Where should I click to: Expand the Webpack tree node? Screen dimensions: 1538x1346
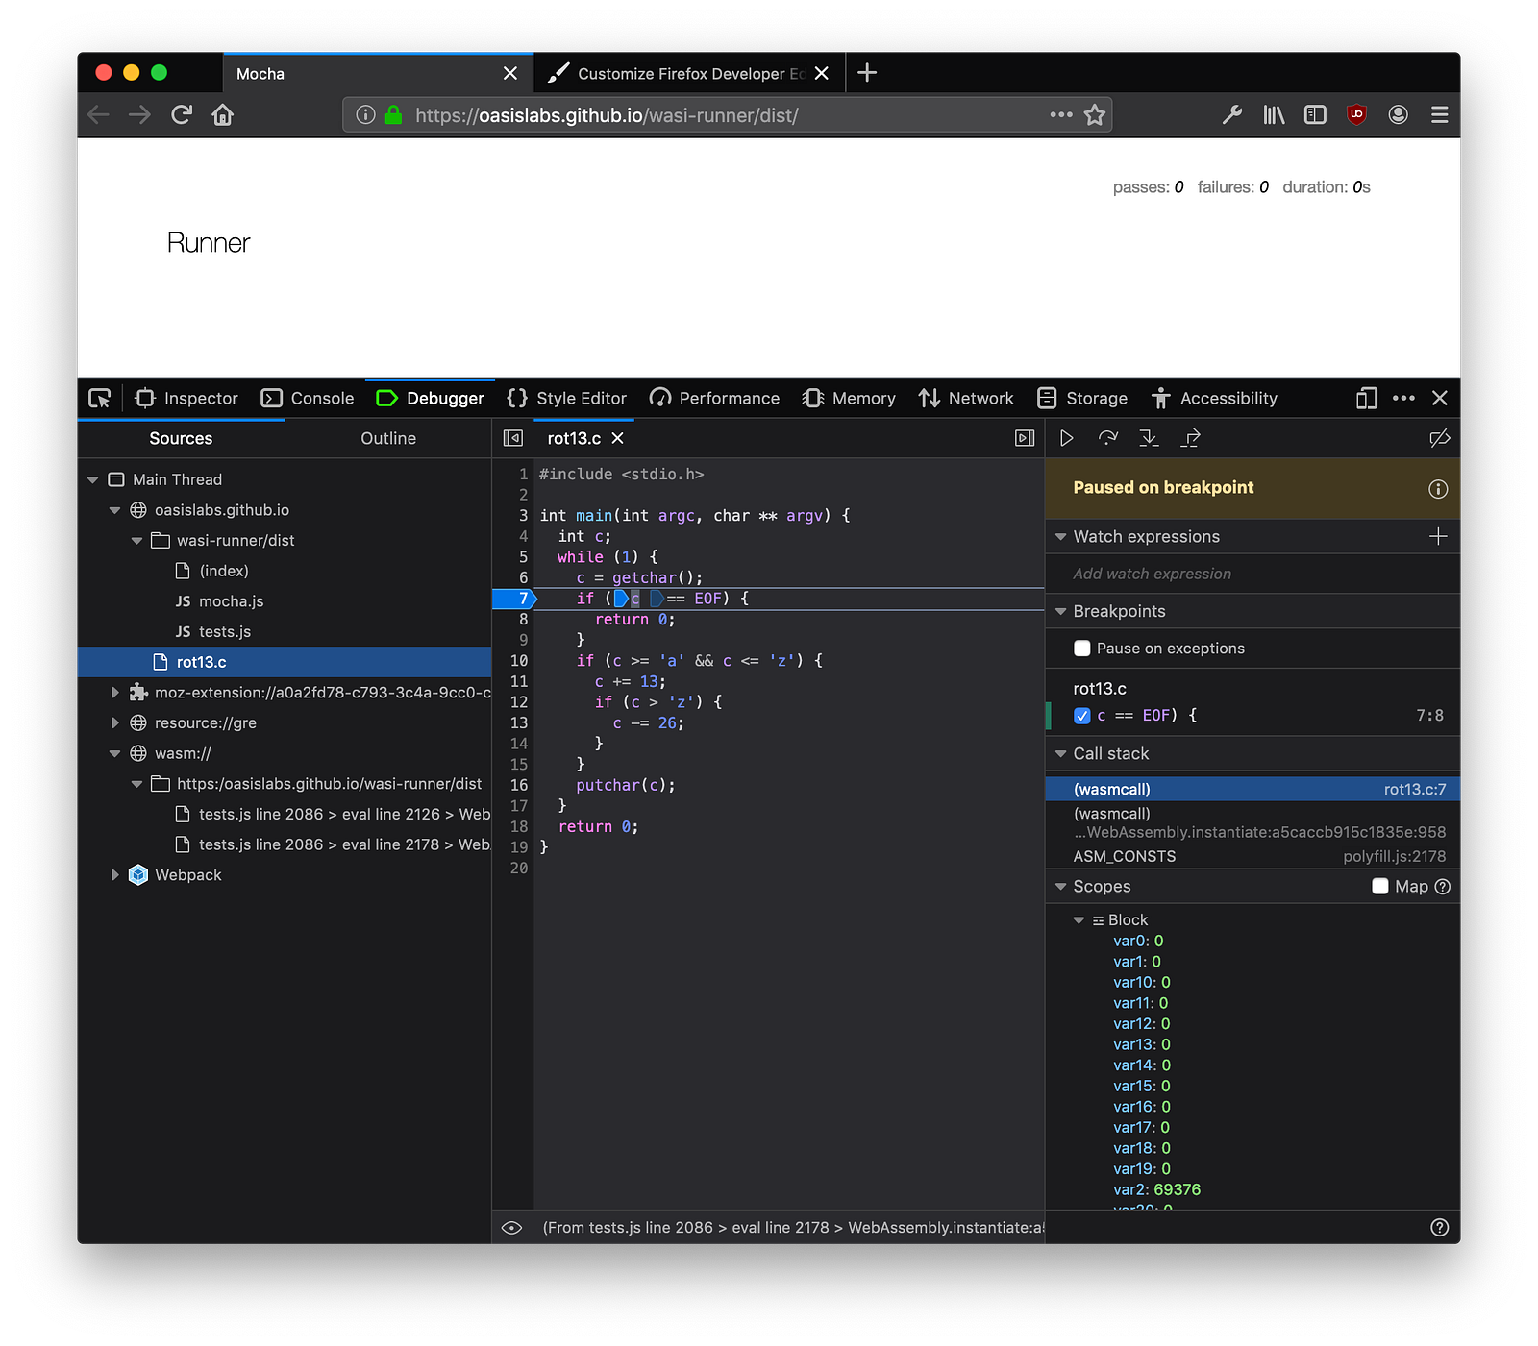114,875
